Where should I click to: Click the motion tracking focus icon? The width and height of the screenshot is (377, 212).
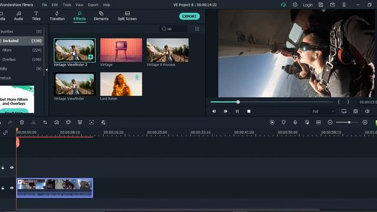pos(92,122)
